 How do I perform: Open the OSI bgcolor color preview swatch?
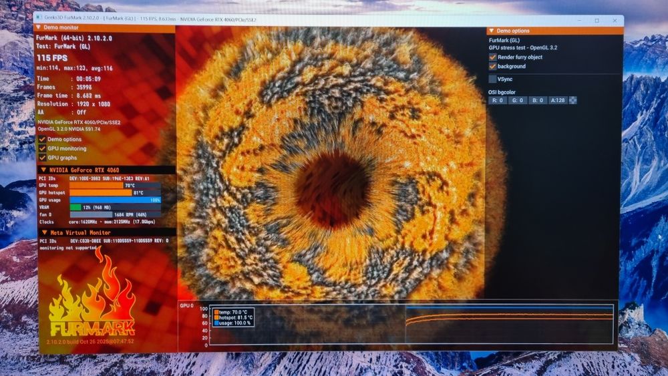[573, 100]
